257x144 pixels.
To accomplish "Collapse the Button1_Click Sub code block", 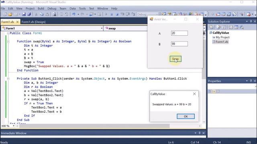I will click(x=8, y=79).
